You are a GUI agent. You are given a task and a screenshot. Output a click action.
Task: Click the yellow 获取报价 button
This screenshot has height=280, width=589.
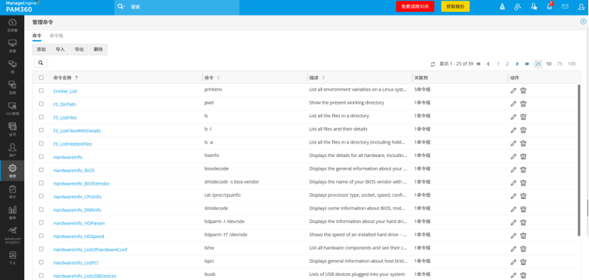[x=455, y=6]
